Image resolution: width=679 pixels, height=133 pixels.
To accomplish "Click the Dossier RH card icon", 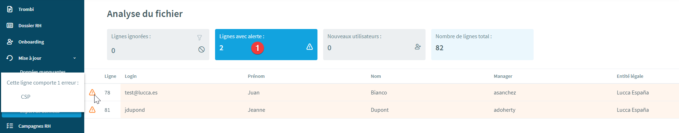I will point(10,25).
